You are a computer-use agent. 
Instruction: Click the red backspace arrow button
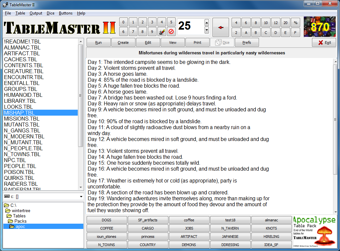221,27
